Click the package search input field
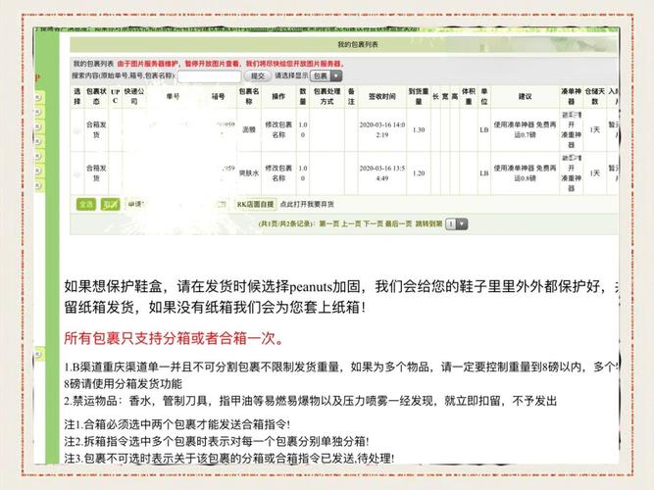Viewport: 654px width, 490px height. coord(210,76)
